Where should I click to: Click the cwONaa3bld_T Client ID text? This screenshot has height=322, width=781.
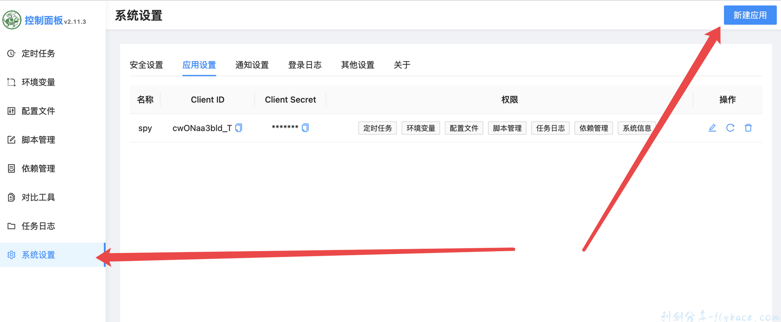pyautogui.click(x=202, y=128)
